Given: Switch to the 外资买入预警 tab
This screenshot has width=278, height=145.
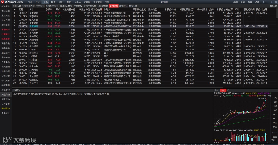Looking at the screenshot, I should (x=66, y=6).
